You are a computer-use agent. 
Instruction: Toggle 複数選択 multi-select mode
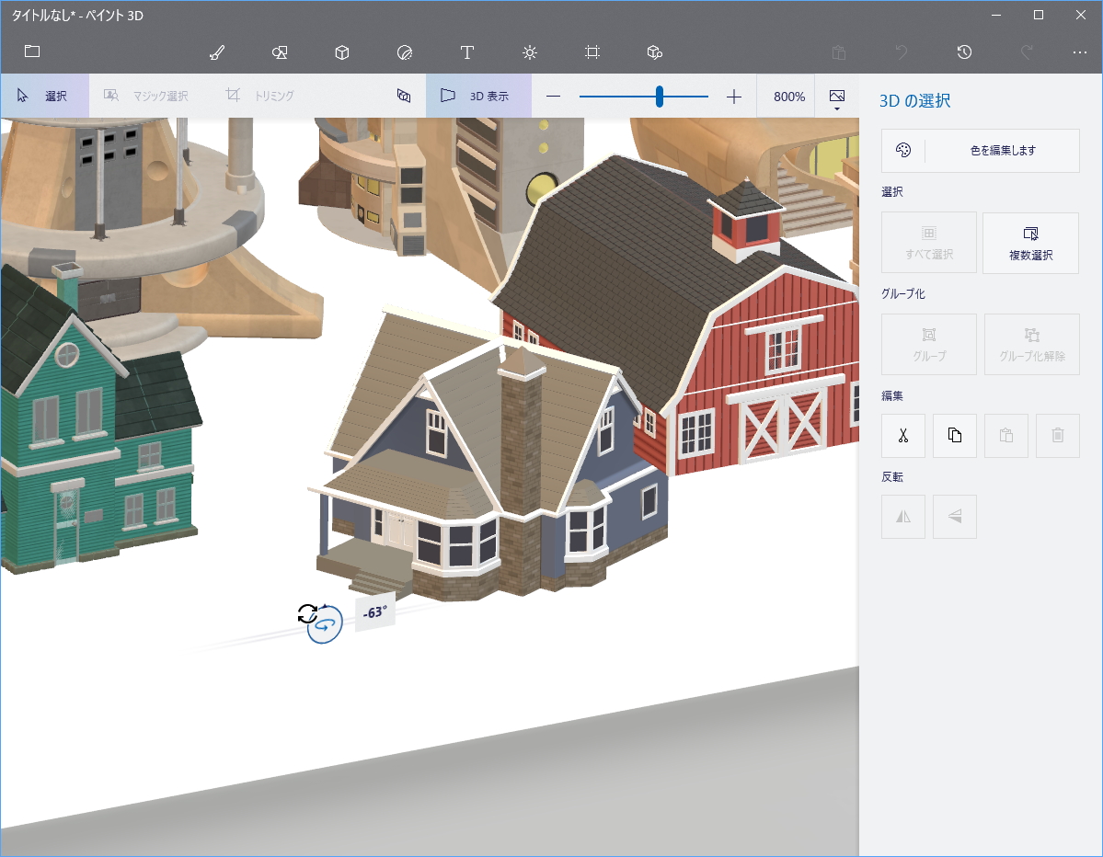1030,243
